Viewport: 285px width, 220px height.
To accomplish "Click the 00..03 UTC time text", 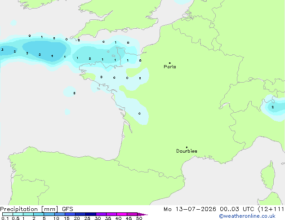I will (x=237, y=209).
